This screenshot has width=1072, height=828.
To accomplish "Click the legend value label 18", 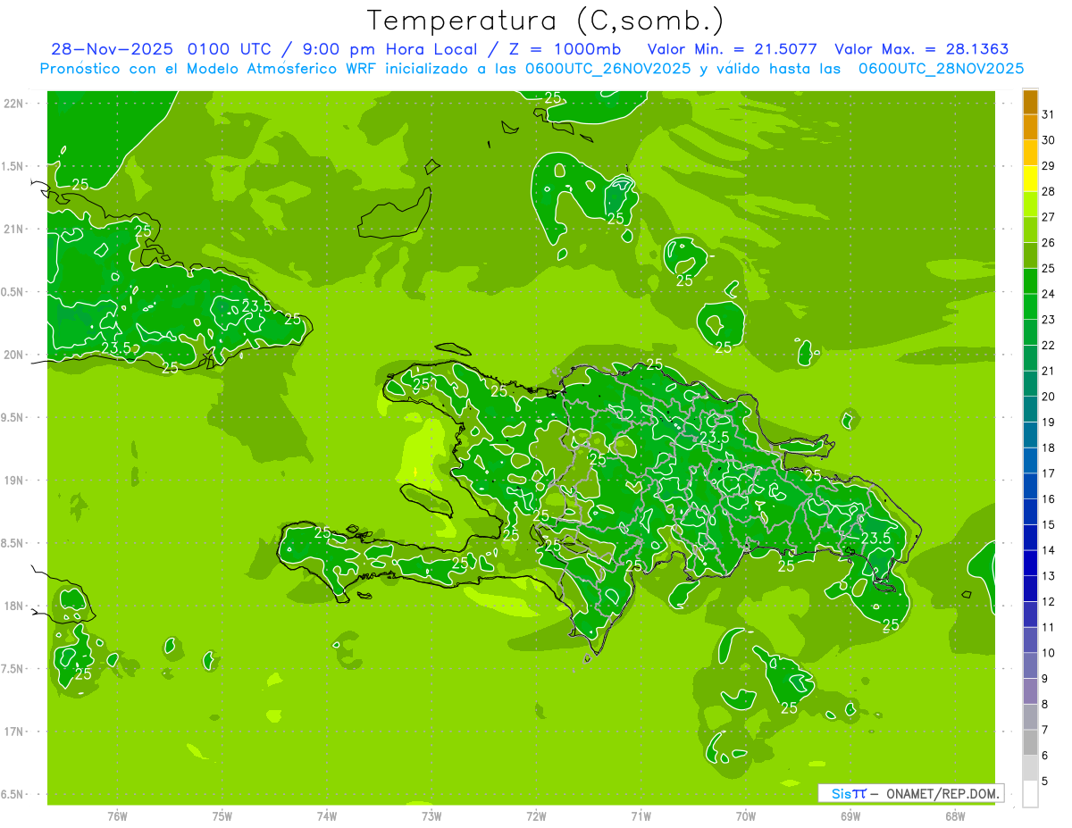I will pyautogui.click(x=1049, y=448).
